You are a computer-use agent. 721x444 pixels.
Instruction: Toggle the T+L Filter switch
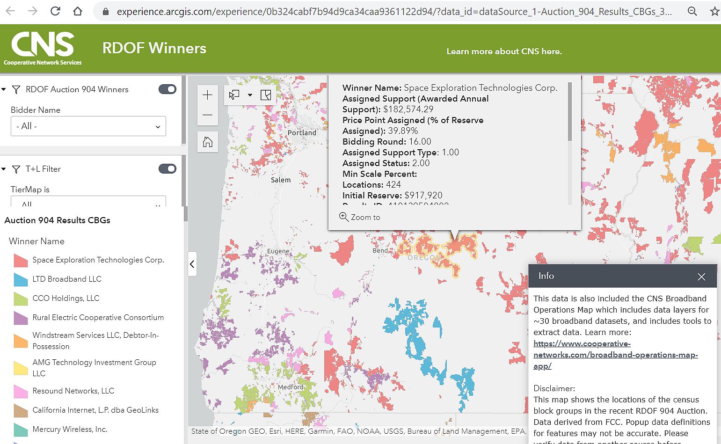(x=167, y=169)
